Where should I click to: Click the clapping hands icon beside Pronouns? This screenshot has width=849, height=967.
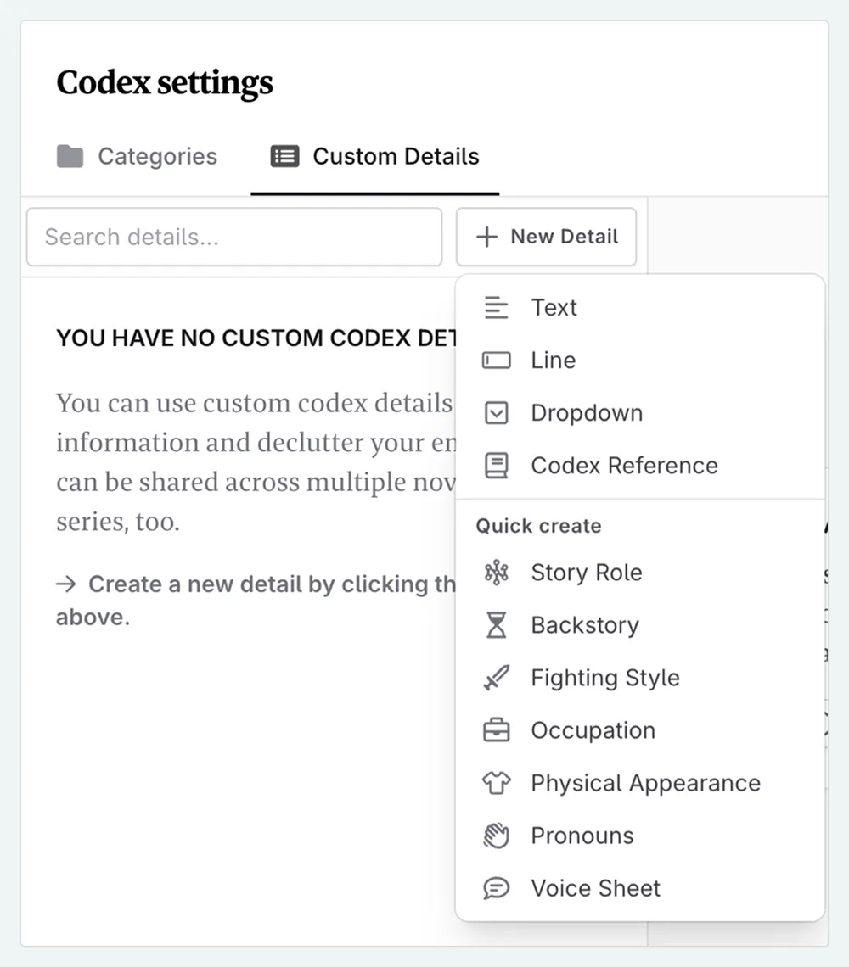[x=497, y=836]
